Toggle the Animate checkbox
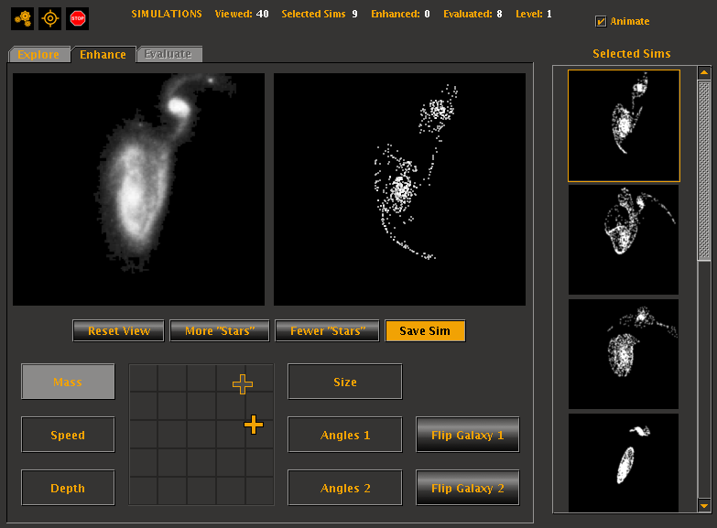717x528 pixels. pyautogui.click(x=601, y=21)
